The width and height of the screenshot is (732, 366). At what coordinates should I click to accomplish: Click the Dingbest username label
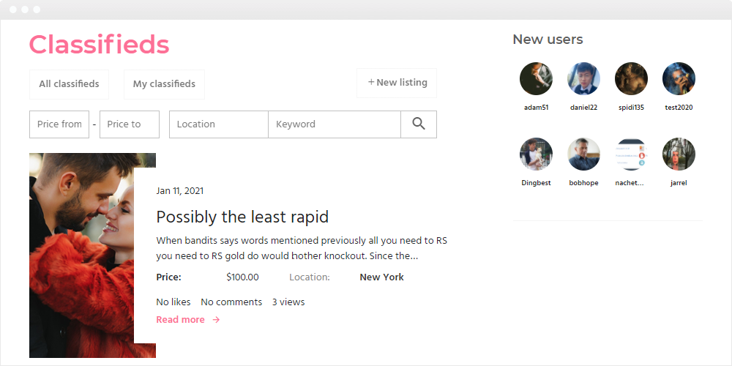point(536,183)
